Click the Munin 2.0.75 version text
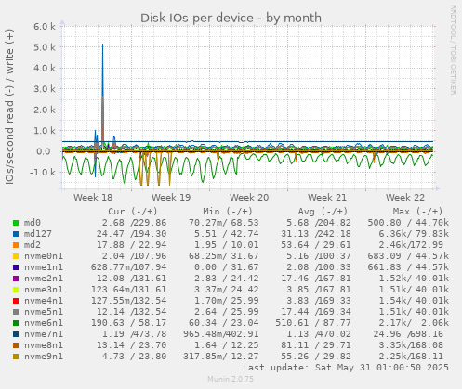The height and width of the screenshot is (389, 462). tap(231, 379)
